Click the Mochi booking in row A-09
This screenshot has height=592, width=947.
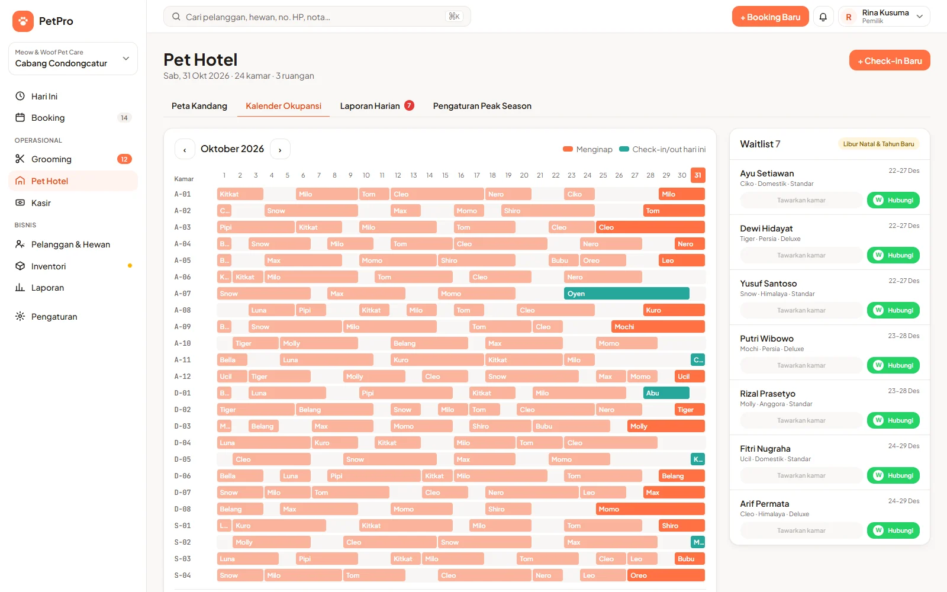coord(658,326)
